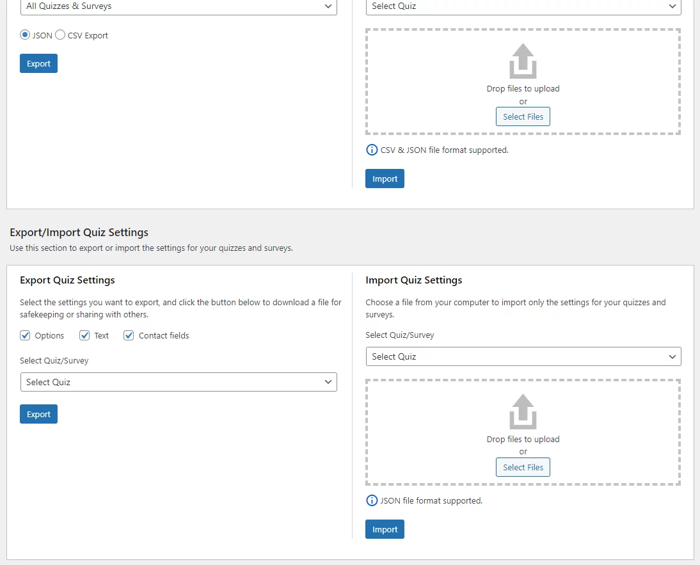The height and width of the screenshot is (565, 700).
Task: Select the JSON radio button
Action: (25, 35)
